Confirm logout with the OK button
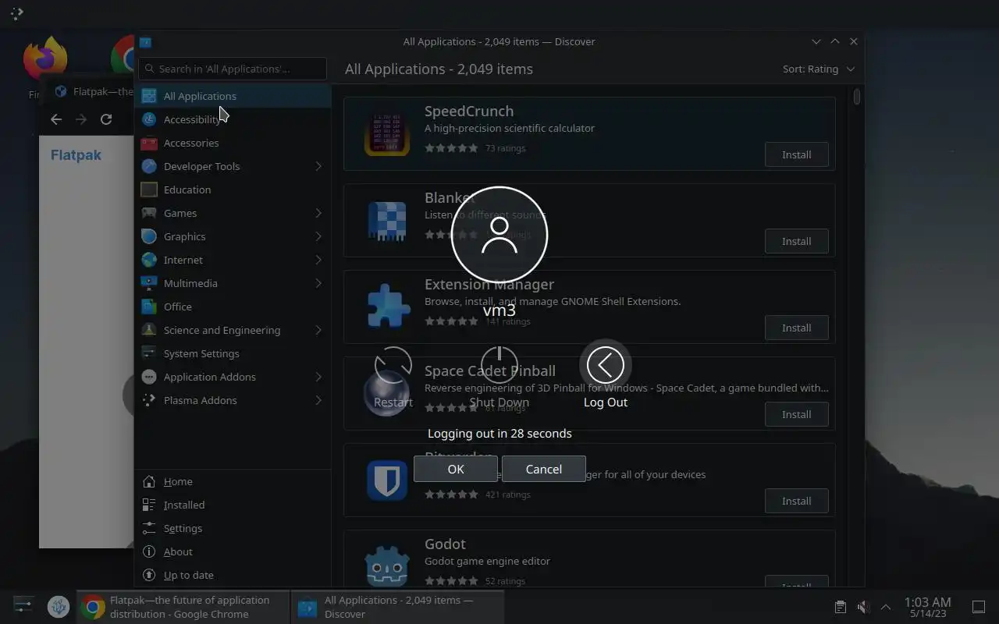Viewport: 999px width, 624px height. point(456,469)
